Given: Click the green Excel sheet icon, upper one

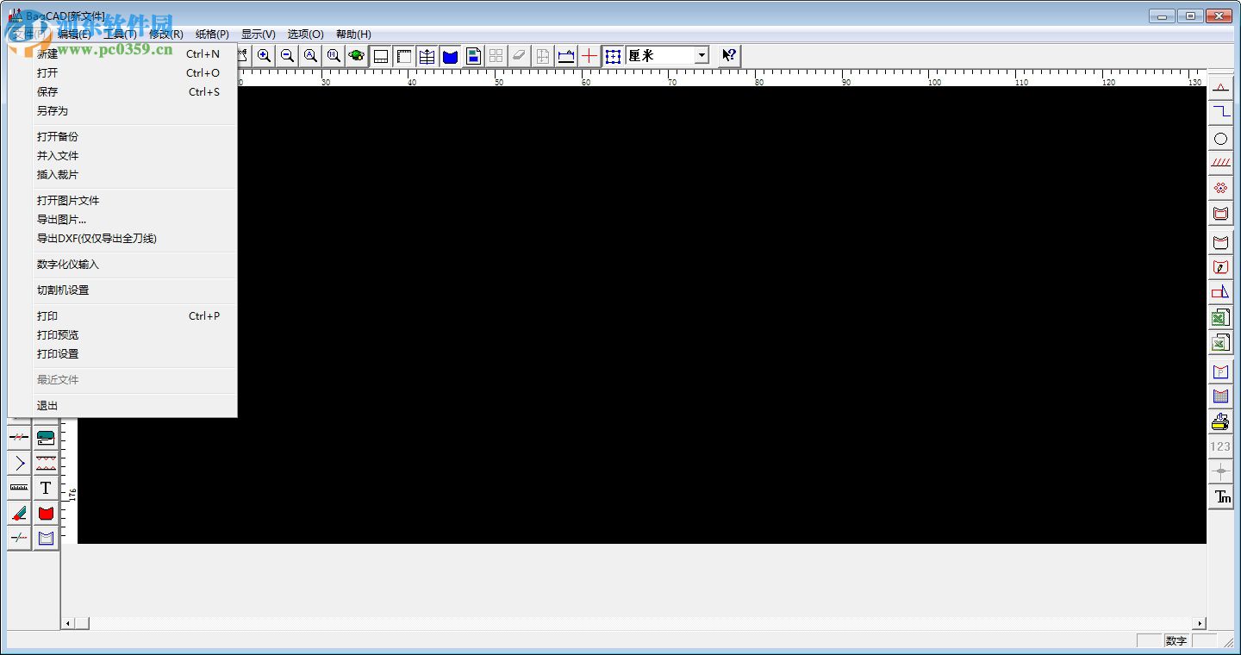Looking at the screenshot, I should click(1220, 318).
